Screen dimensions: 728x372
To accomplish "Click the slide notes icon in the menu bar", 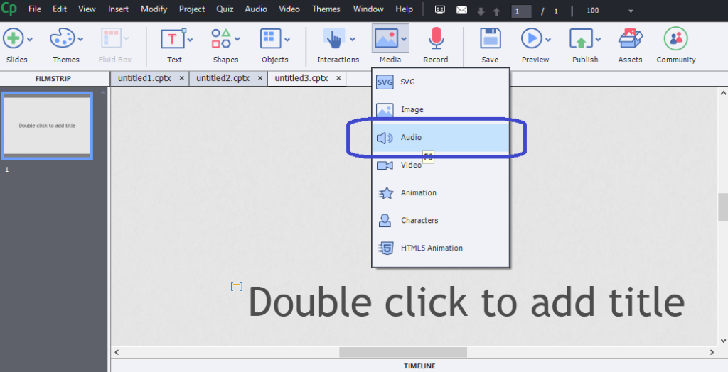I will [x=439, y=10].
